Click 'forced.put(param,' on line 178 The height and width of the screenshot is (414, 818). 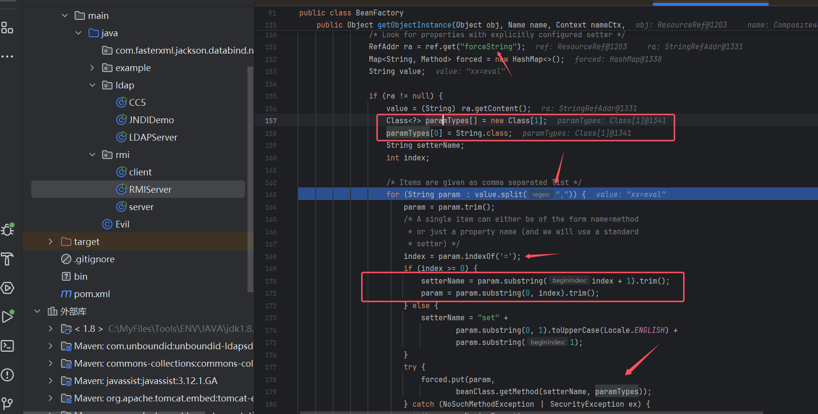click(x=458, y=380)
